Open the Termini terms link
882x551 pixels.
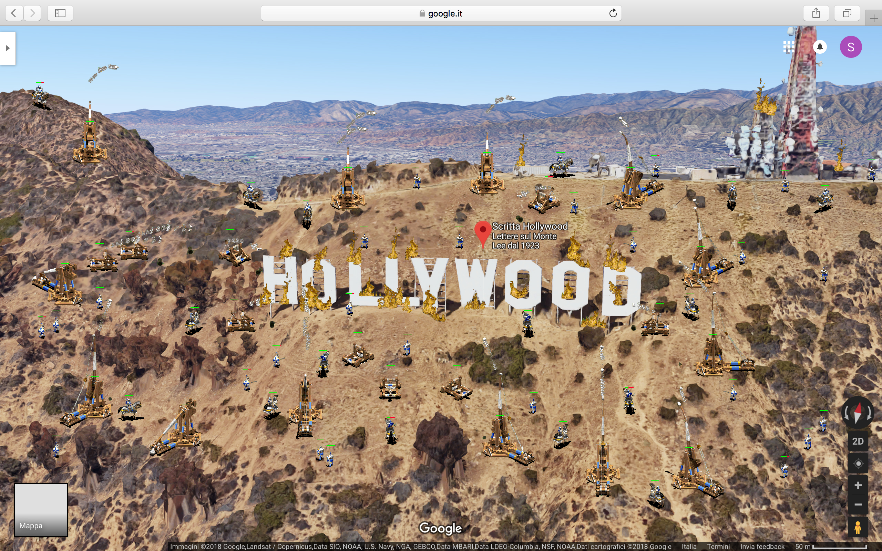click(x=718, y=546)
